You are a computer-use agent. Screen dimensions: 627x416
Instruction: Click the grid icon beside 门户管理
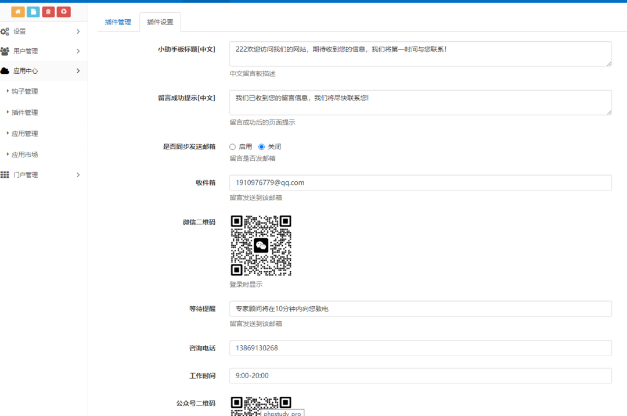click(x=5, y=175)
